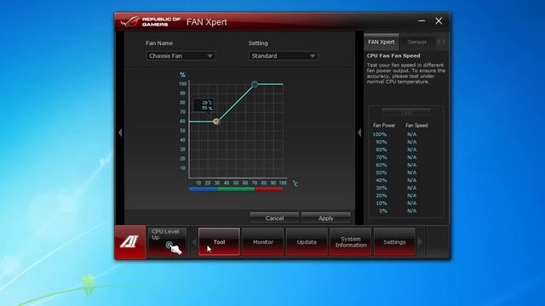Close the FAN Xpert window

coord(439,21)
